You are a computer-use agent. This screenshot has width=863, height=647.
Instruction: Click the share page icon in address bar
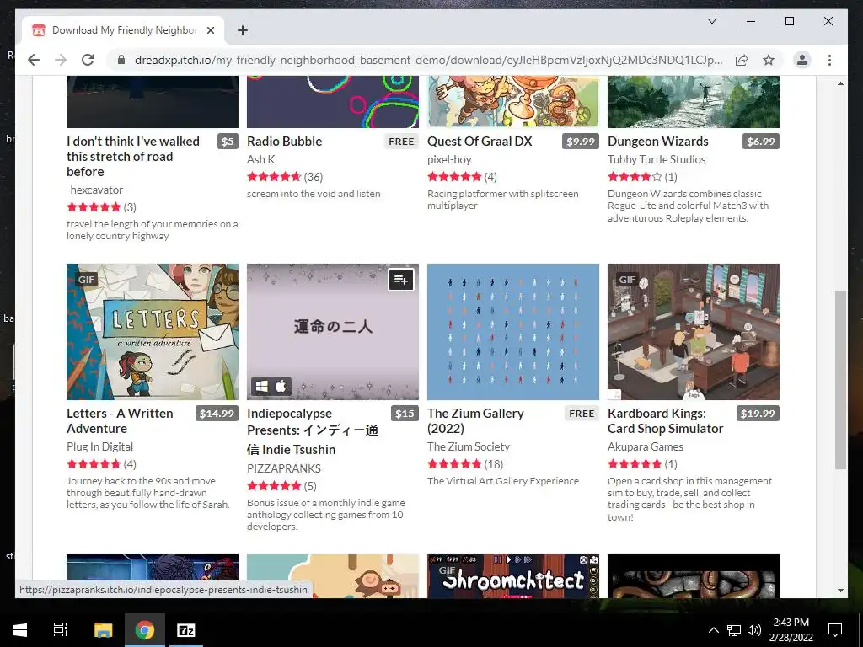click(x=742, y=60)
